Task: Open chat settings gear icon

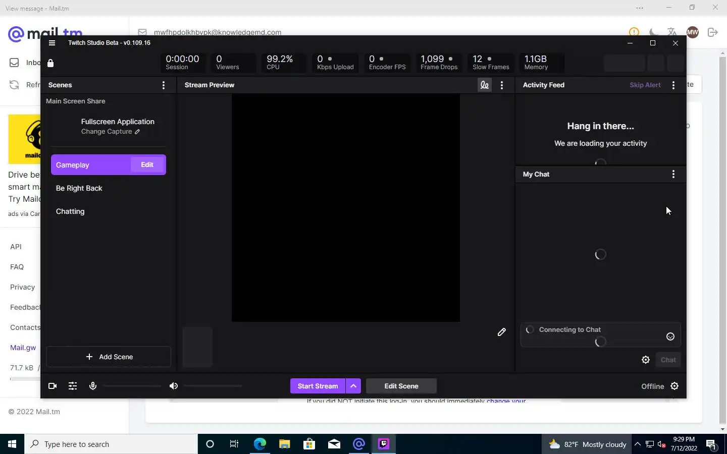Action: click(646, 360)
